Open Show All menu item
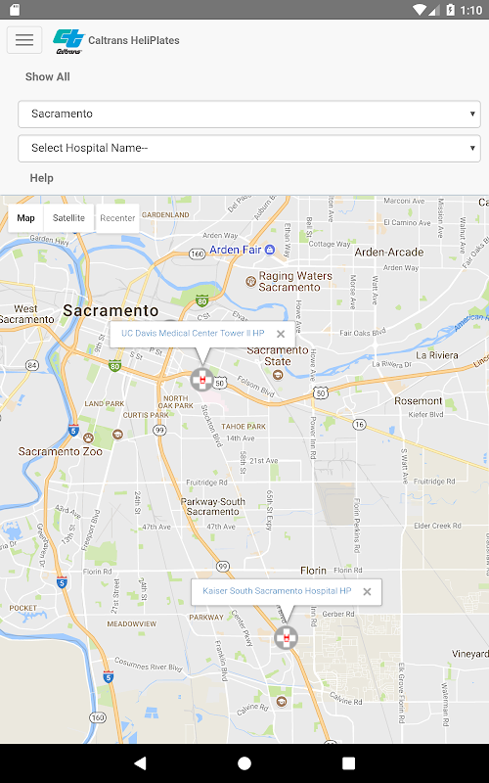Image resolution: width=489 pixels, height=783 pixels. [47, 77]
